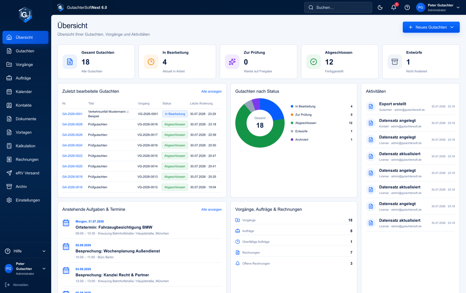Viewport: 466px width, 293px height.
Task: Click the calendar icon for Kanzlei Recht & Partner
Action: [66, 271]
